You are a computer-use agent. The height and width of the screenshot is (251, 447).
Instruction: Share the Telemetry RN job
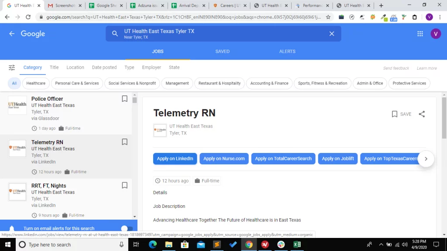[422, 114]
